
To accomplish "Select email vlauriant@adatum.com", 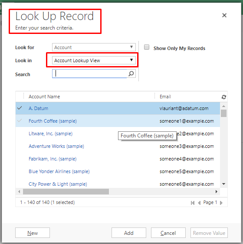I will click(184, 108).
